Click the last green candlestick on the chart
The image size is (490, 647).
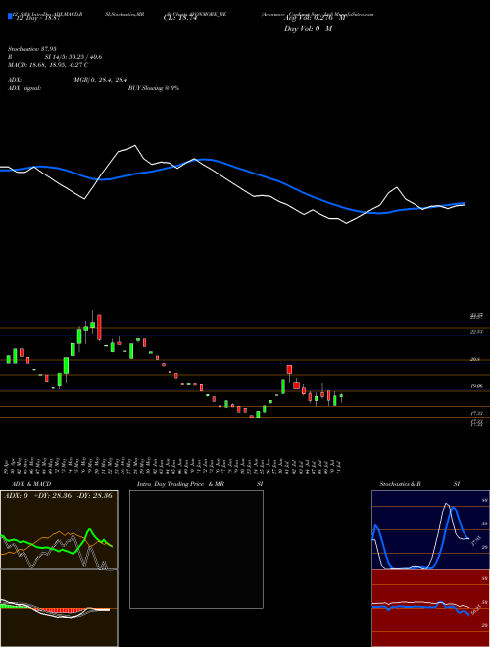coord(341,396)
